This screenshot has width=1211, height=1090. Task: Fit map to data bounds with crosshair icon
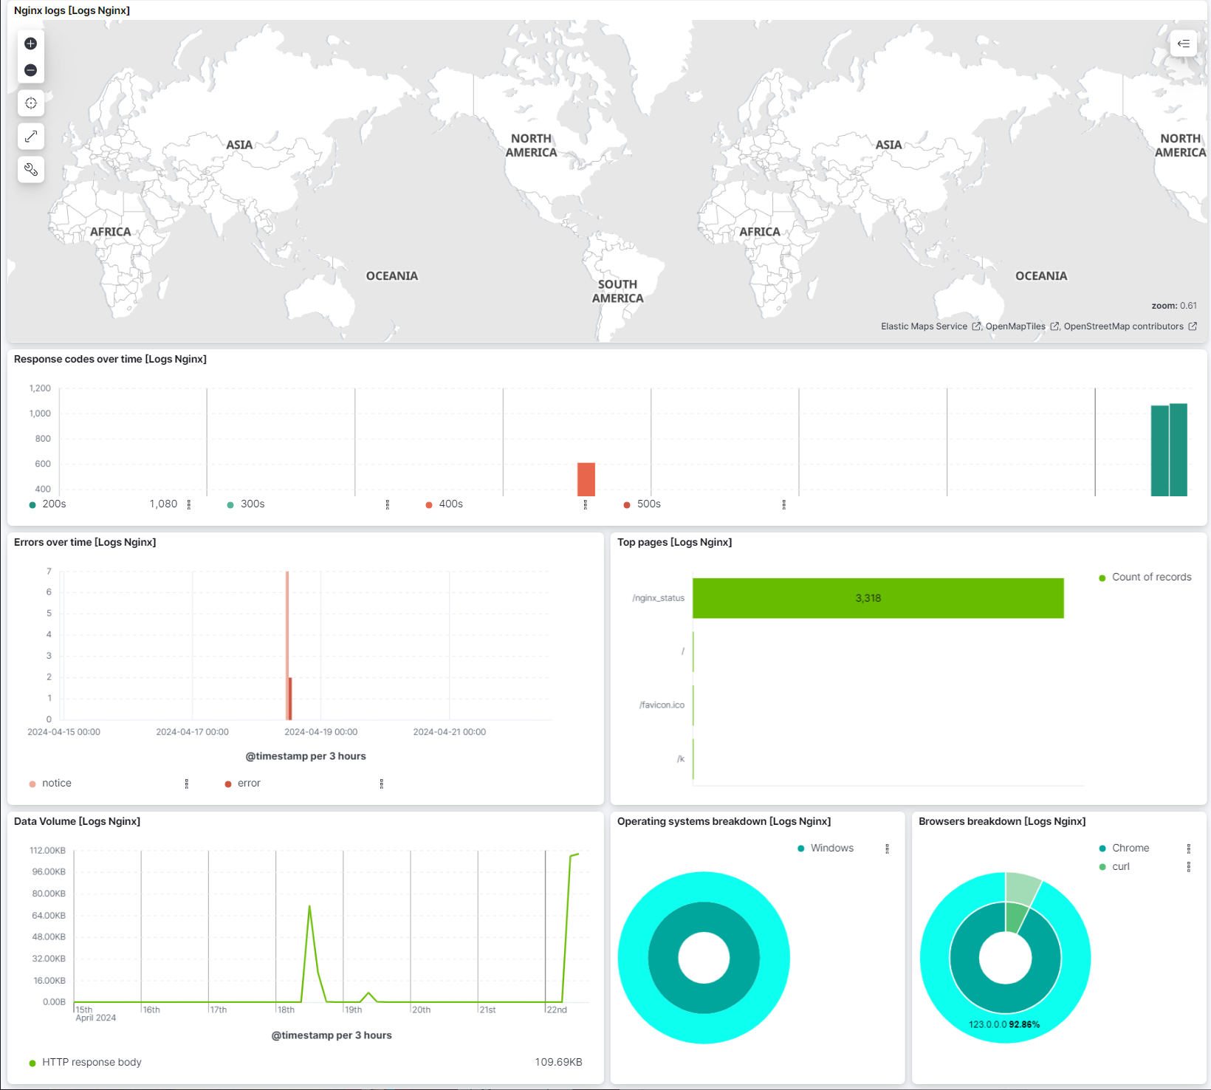pyautogui.click(x=30, y=103)
